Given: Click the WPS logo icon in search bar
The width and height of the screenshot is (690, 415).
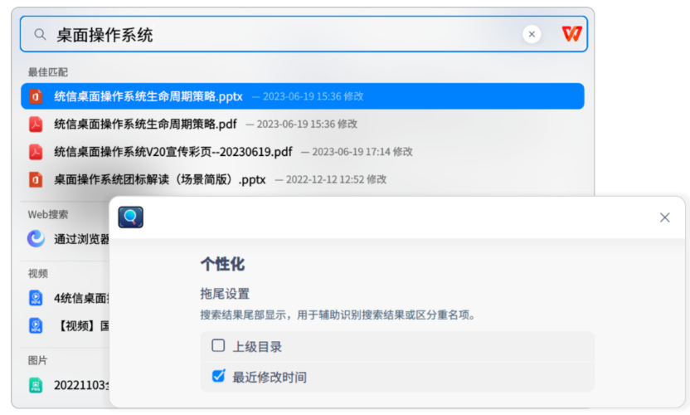Looking at the screenshot, I should pyautogui.click(x=571, y=34).
